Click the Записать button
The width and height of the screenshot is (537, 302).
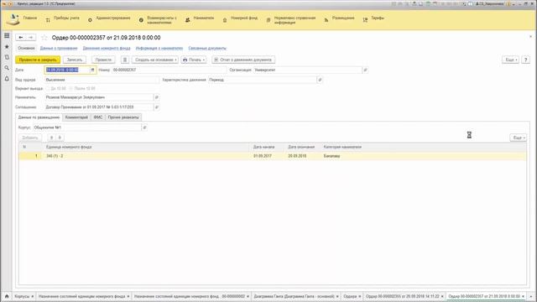click(x=75, y=60)
